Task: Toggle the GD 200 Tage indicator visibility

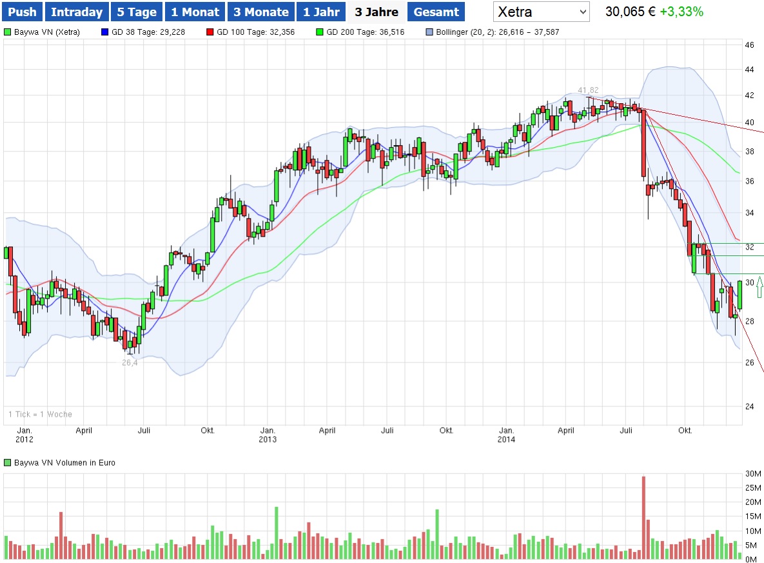Action: (x=320, y=31)
